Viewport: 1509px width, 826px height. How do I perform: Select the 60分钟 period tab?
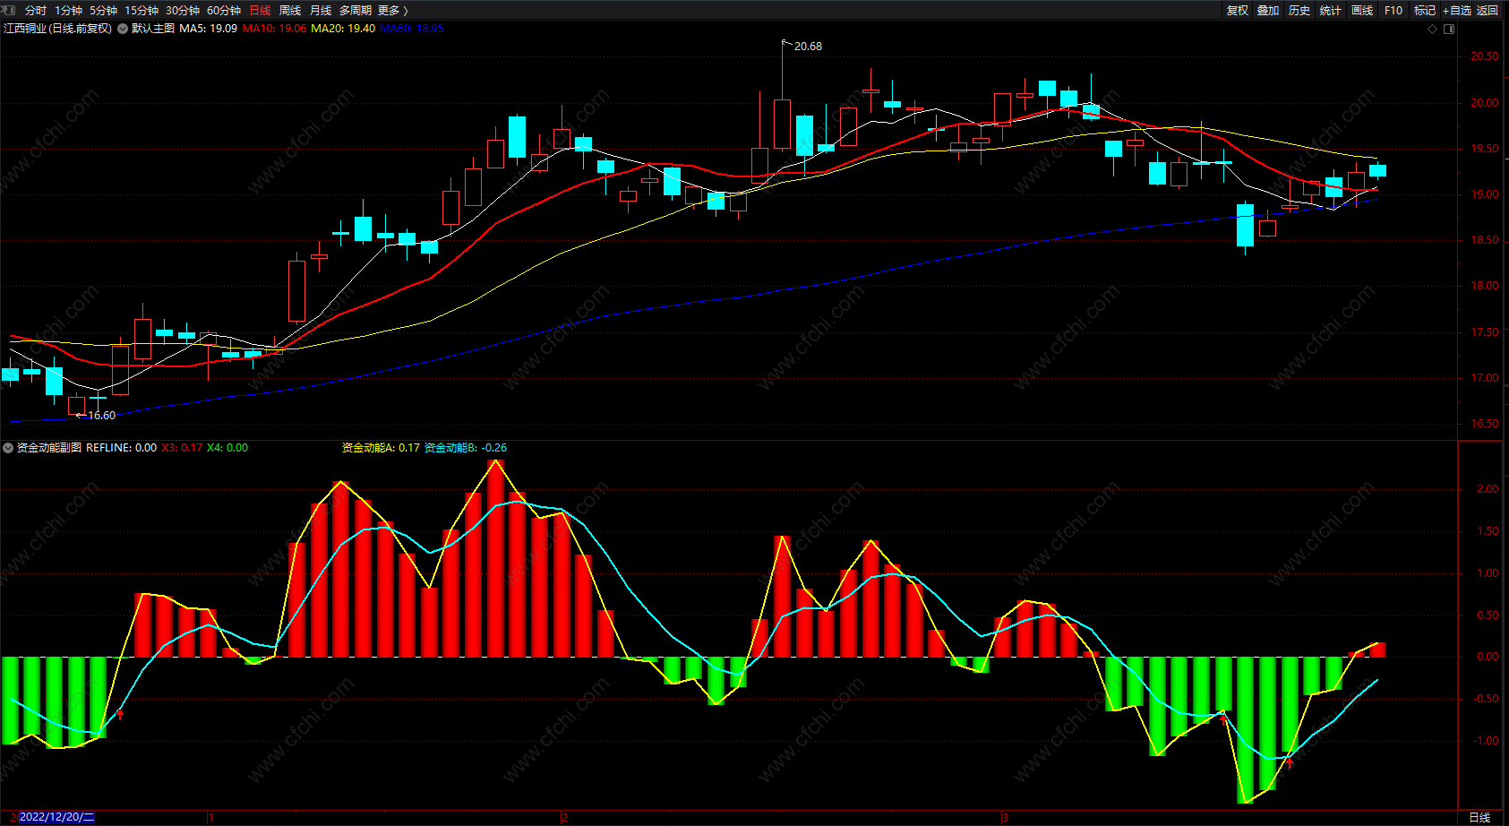pos(224,11)
